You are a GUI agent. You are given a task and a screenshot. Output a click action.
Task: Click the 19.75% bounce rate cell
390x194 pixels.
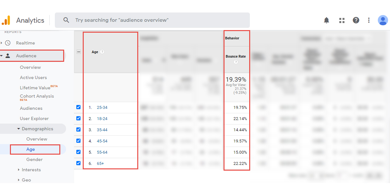[x=240, y=108]
